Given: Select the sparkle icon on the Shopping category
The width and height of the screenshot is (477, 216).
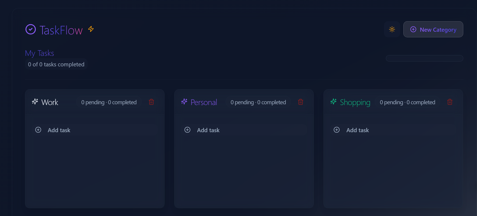Looking at the screenshot, I should pyautogui.click(x=333, y=102).
